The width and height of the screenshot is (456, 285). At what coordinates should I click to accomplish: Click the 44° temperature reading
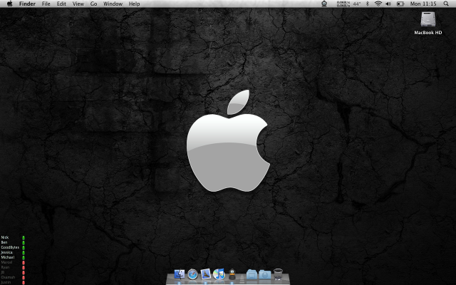[356, 4]
